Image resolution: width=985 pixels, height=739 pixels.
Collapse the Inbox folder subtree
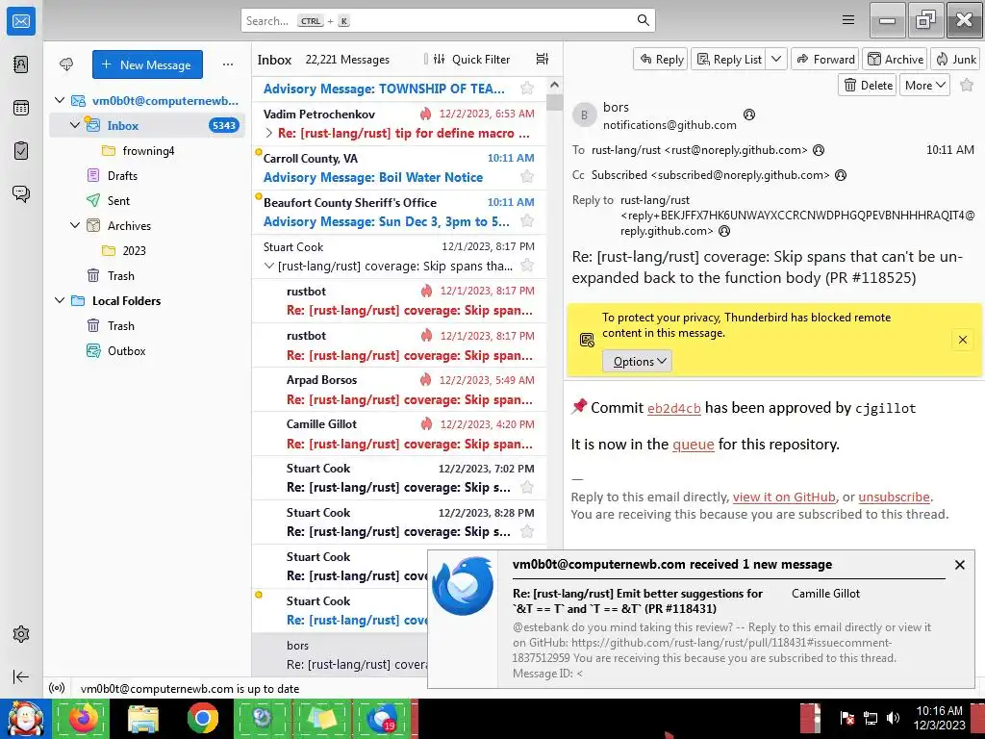point(75,125)
